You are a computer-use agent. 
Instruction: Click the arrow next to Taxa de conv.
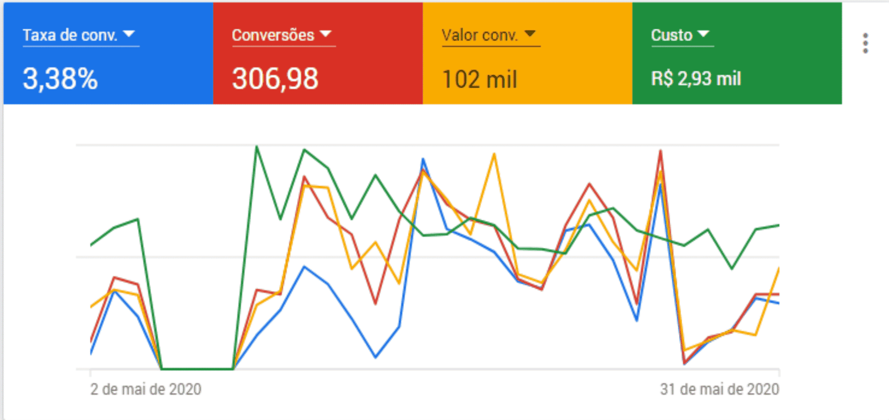(129, 34)
